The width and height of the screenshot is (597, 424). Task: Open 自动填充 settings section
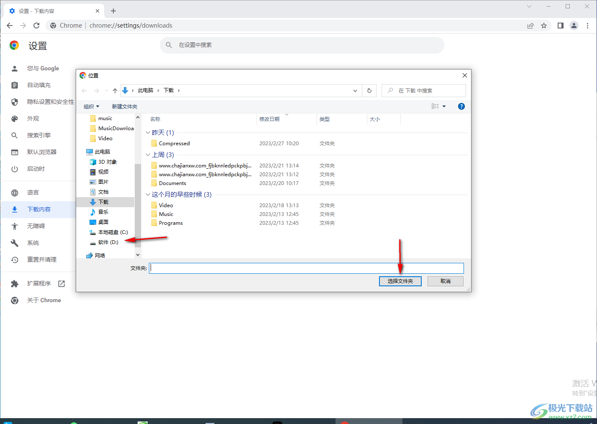point(39,85)
